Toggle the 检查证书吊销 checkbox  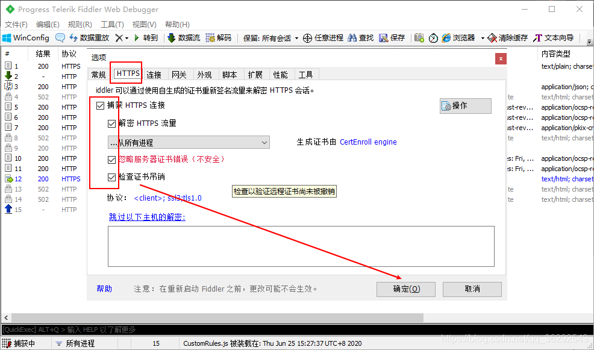[112, 177]
